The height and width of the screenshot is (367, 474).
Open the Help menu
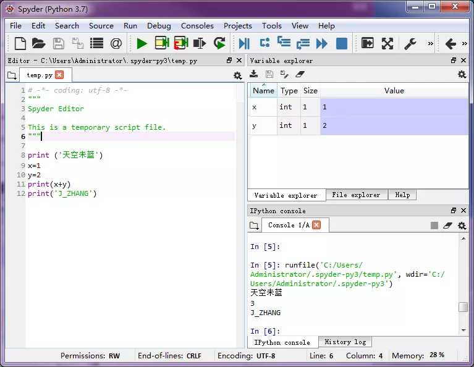point(326,26)
